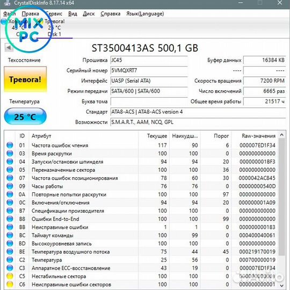The height and width of the screenshot is (290, 290).
Task: Click the Атрибут column header
Action: click(83, 136)
